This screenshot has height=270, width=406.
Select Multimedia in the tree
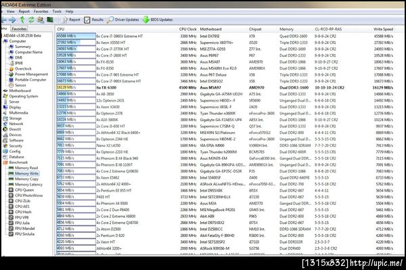click(18, 112)
